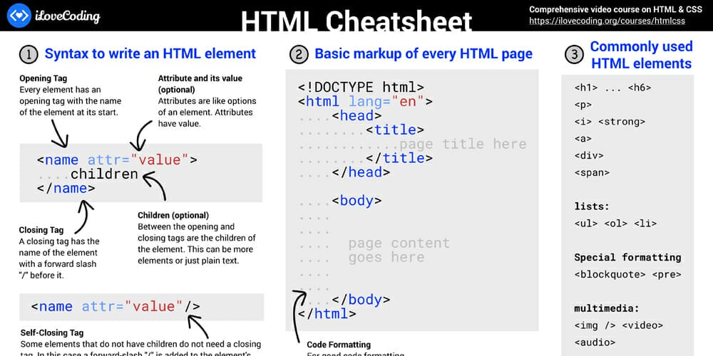Click the "page title here" placeholder
The image size is (713, 356).
coord(463,144)
